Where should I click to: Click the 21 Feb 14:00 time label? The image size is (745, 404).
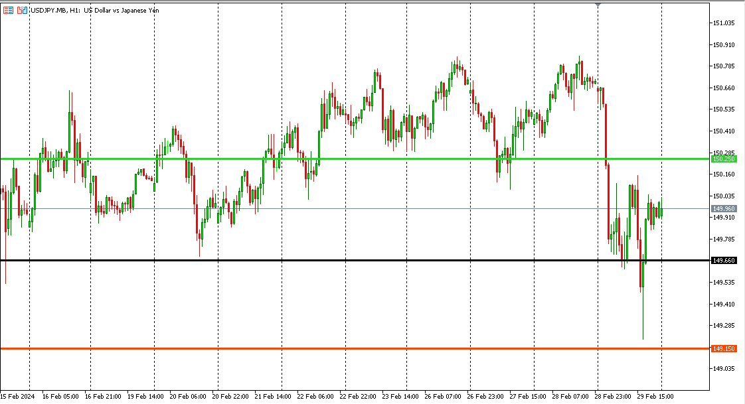point(273,397)
